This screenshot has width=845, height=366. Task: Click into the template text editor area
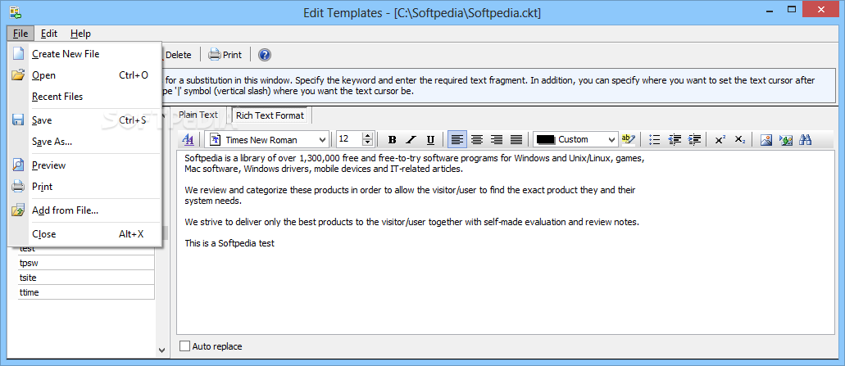pos(505,242)
